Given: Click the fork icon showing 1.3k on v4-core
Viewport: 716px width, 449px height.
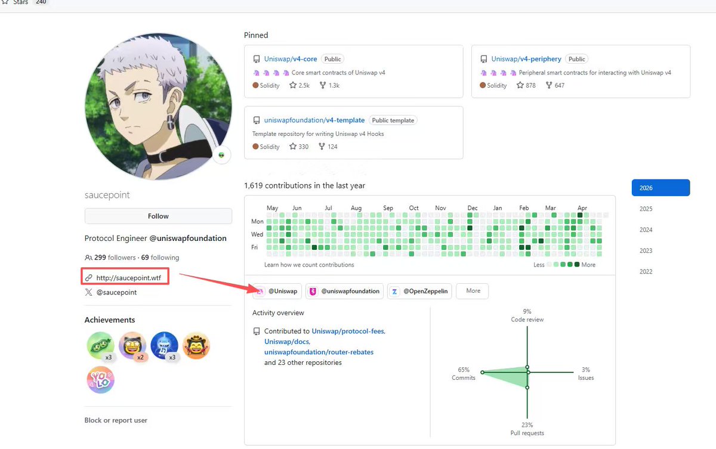Looking at the screenshot, I should (322, 85).
